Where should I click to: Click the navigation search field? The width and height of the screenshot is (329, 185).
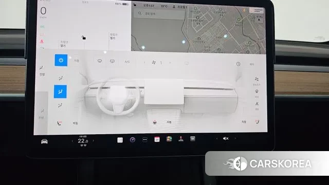(x=160, y=14)
